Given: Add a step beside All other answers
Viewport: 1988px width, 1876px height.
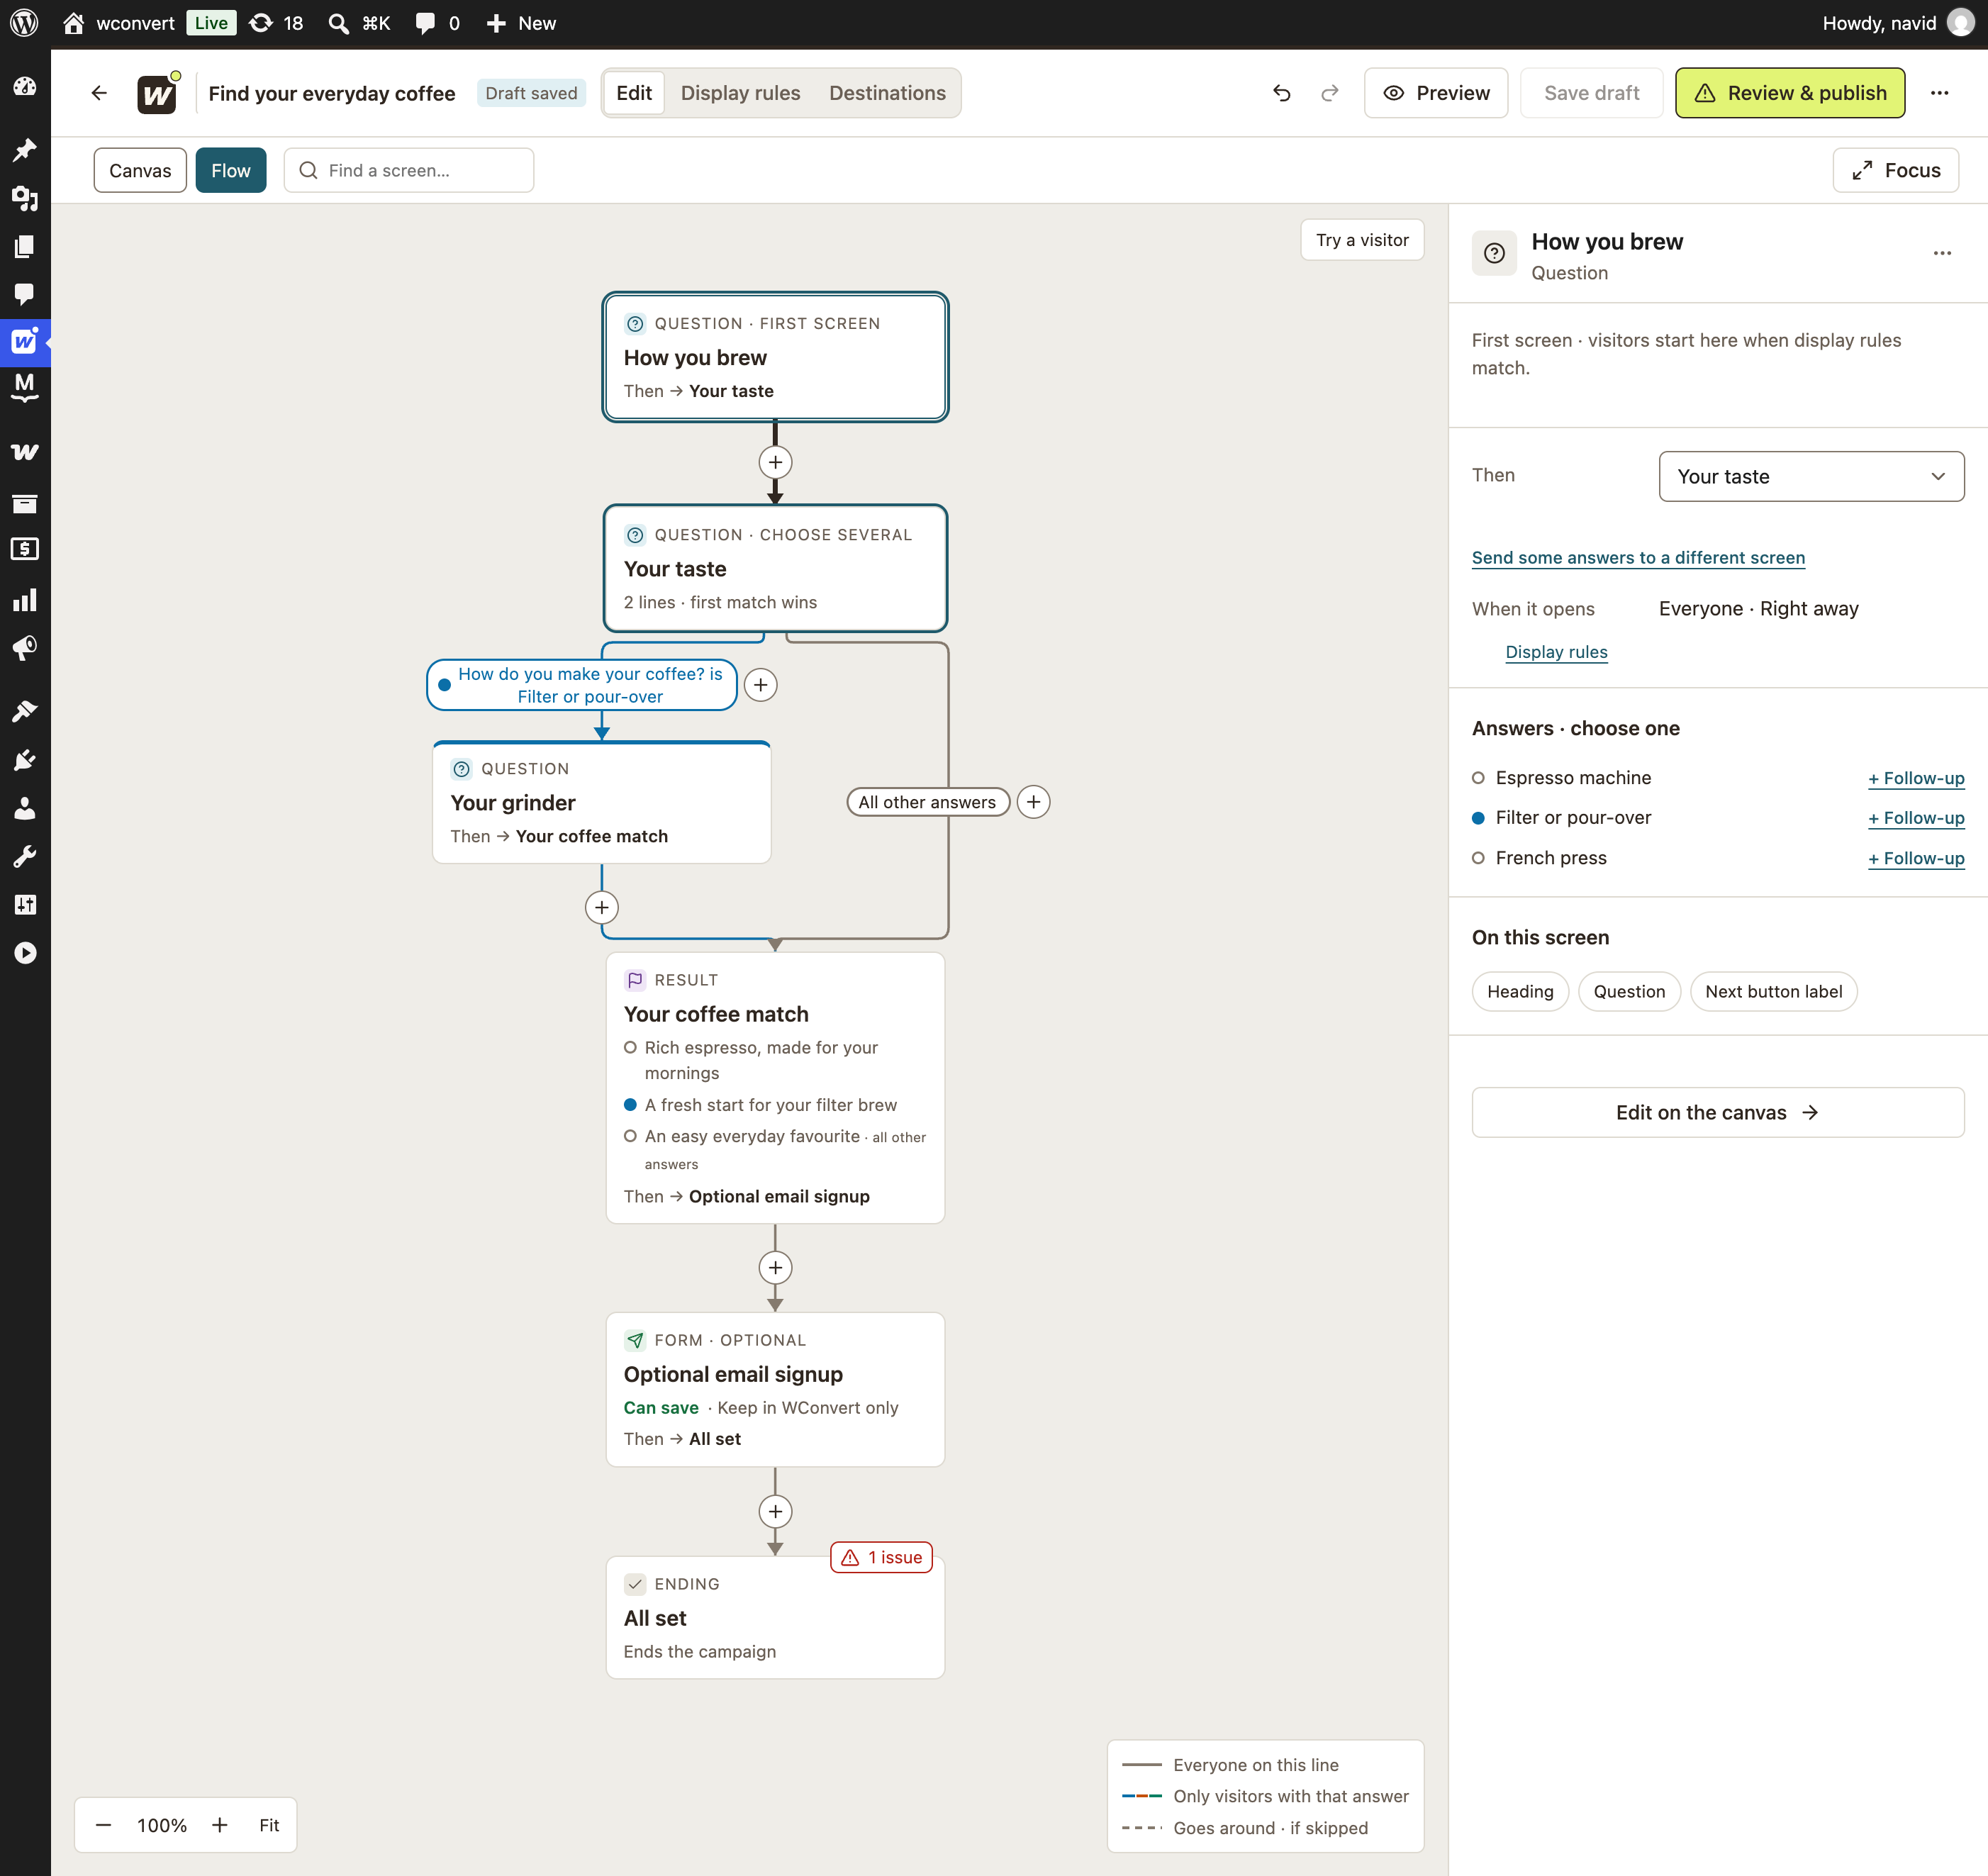Looking at the screenshot, I should 1033,802.
